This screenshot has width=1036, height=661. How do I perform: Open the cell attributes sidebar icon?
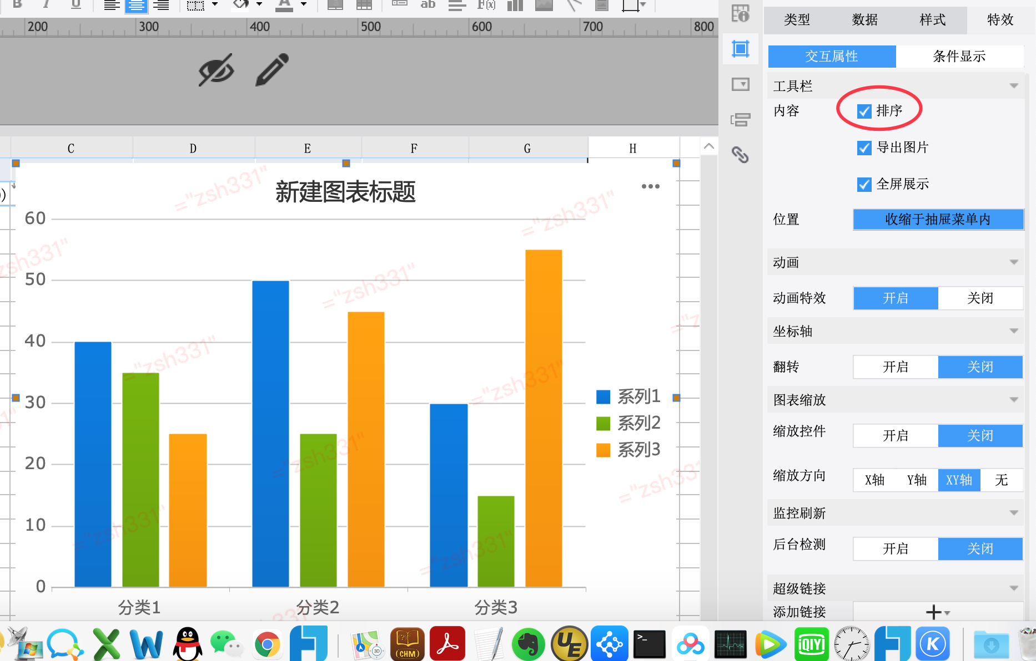pyautogui.click(x=740, y=13)
